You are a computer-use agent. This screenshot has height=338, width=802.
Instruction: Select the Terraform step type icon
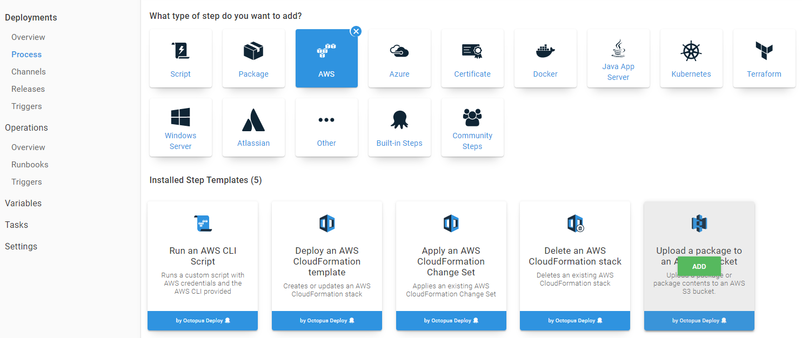764,58
